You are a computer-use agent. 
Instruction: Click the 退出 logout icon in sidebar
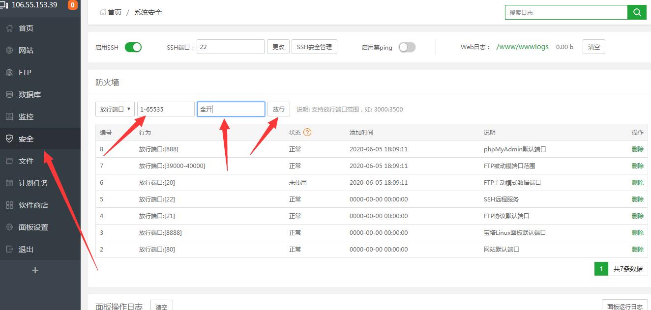click(9, 249)
